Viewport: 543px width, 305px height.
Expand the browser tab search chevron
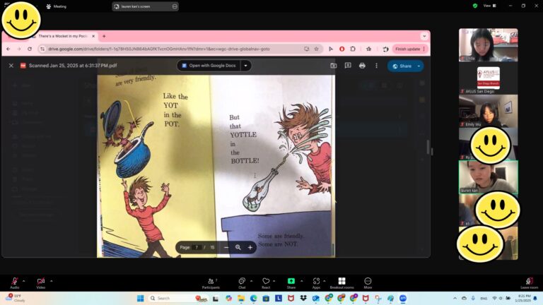click(424, 36)
